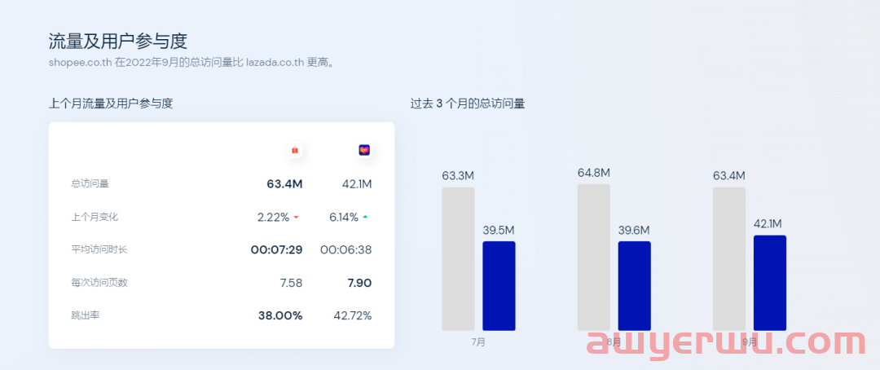The image size is (880, 370).
Task: Click the 7.90 pages per visit value
Action: click(359, 283)
